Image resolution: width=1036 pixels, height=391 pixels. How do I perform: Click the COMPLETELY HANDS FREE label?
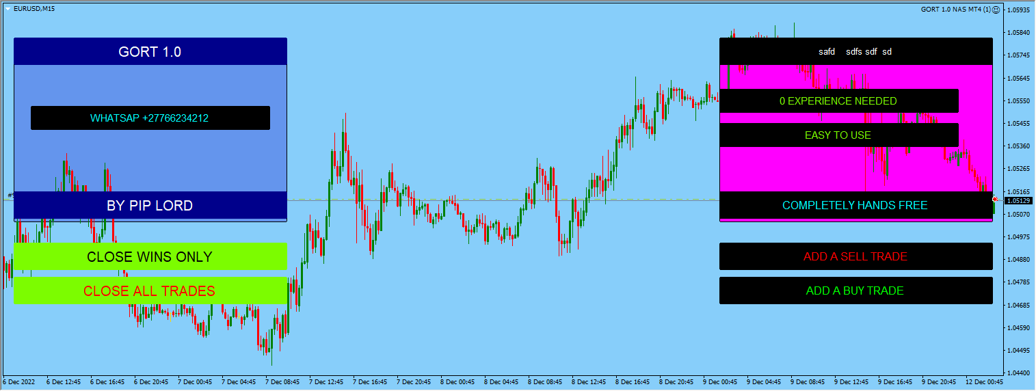(x=855, y=205)
